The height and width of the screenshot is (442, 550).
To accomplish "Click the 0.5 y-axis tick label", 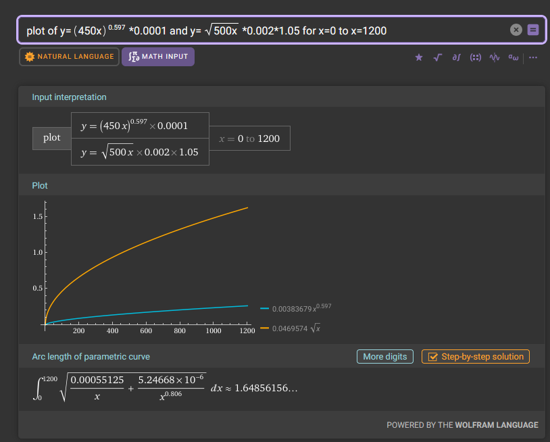I will 38,289.
